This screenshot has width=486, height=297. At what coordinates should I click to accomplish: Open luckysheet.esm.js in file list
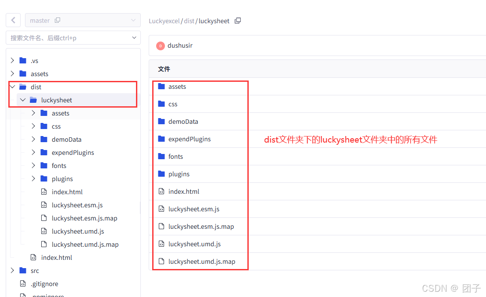click(194, 209)
